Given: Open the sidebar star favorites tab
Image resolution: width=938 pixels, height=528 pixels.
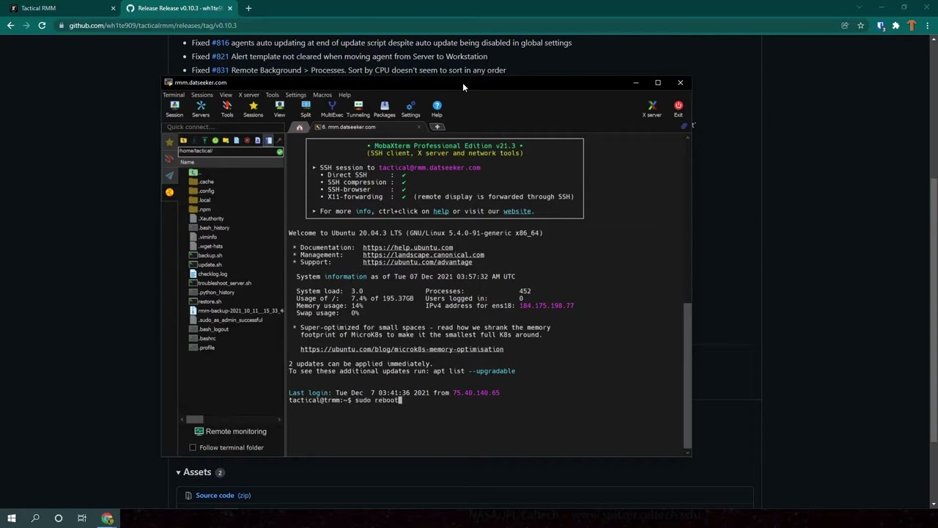Looking at the screenshot, I should tap(169, 142).
